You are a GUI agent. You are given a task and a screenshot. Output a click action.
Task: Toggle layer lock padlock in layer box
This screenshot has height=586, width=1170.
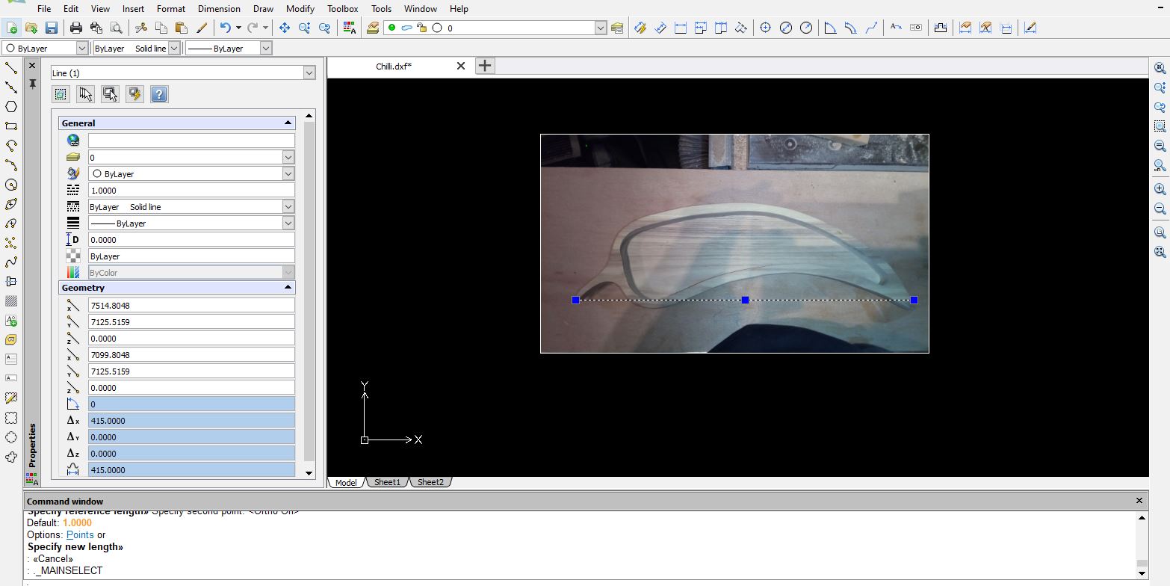pyautogui.click(x=422, y=28)
